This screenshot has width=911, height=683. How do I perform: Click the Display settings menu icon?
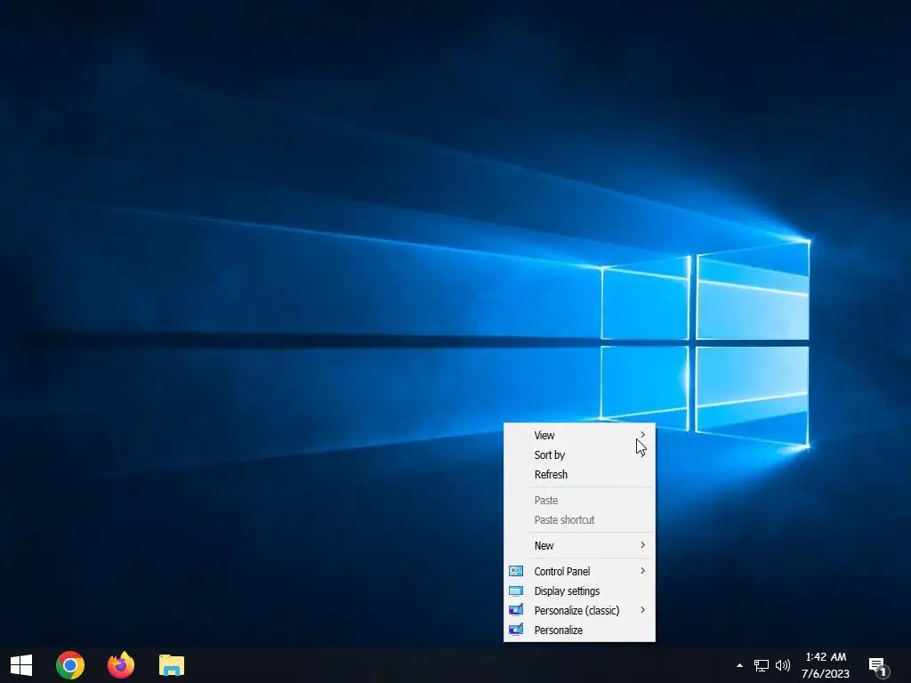click(x=516, y=591)
